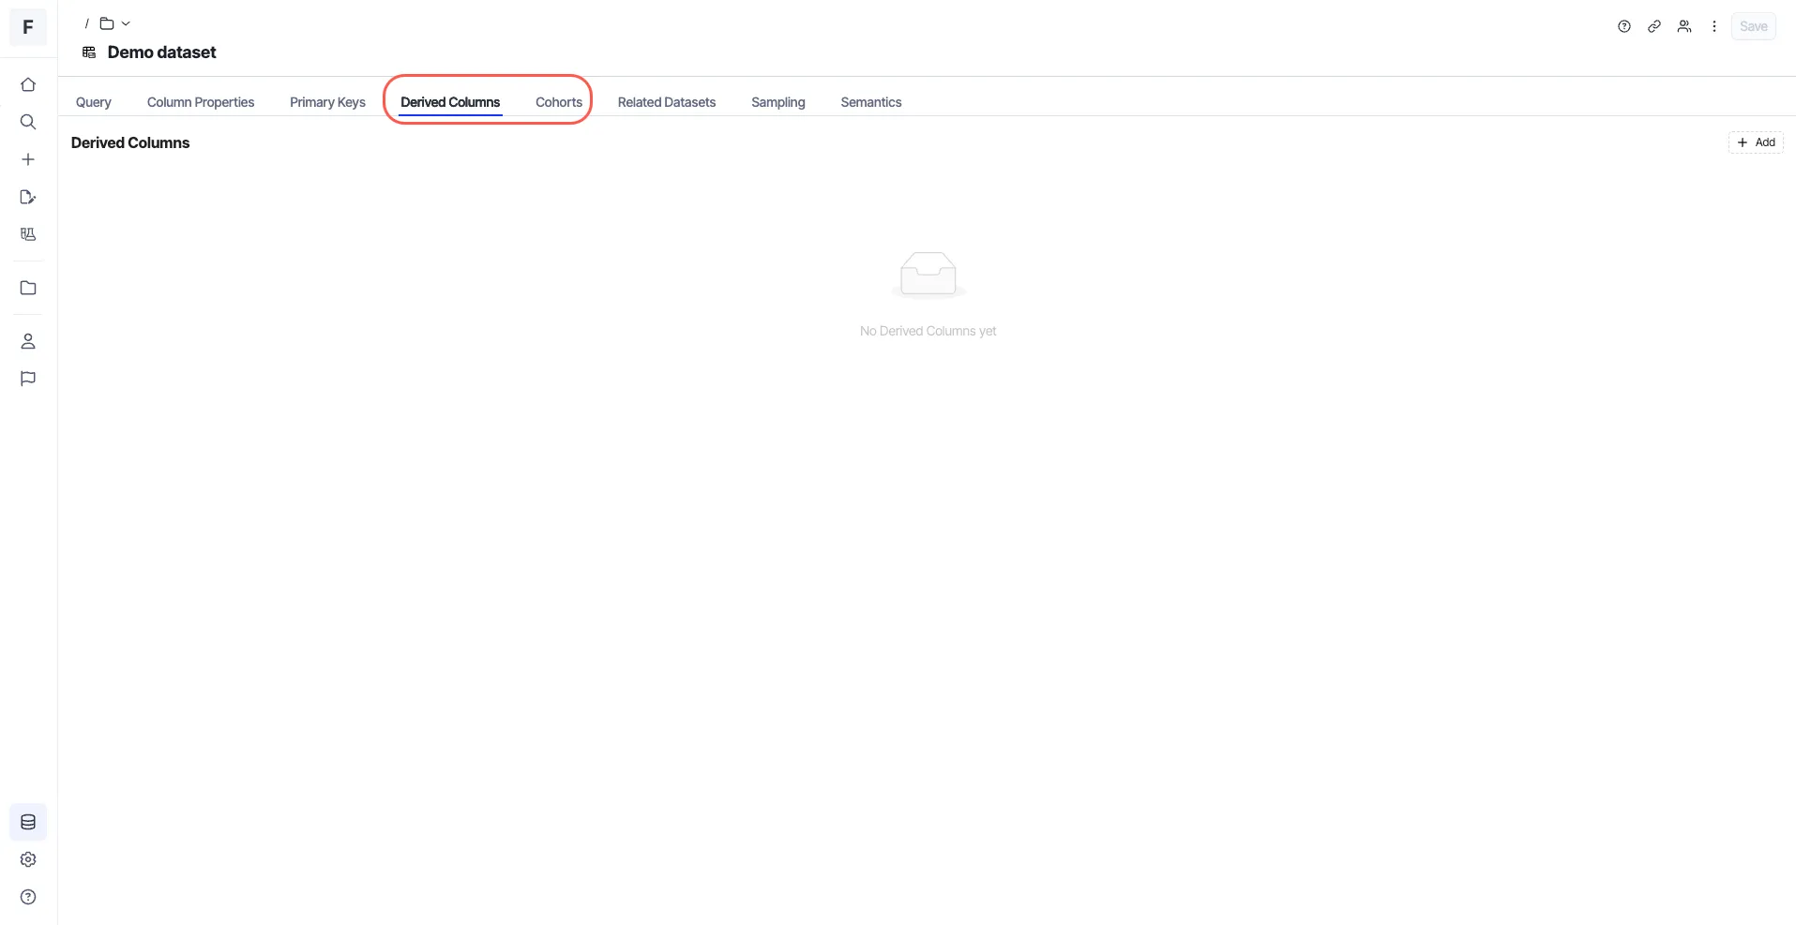
Task: Open the Column Properties tab
Action: click(x=201, y=102)
